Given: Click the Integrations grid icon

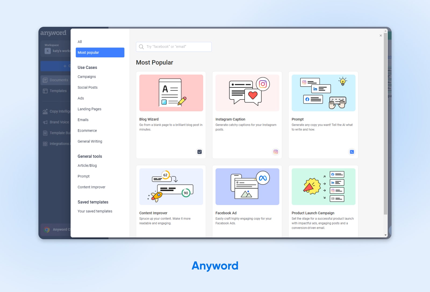Looking at the screenshot, I should click(45, 144).
